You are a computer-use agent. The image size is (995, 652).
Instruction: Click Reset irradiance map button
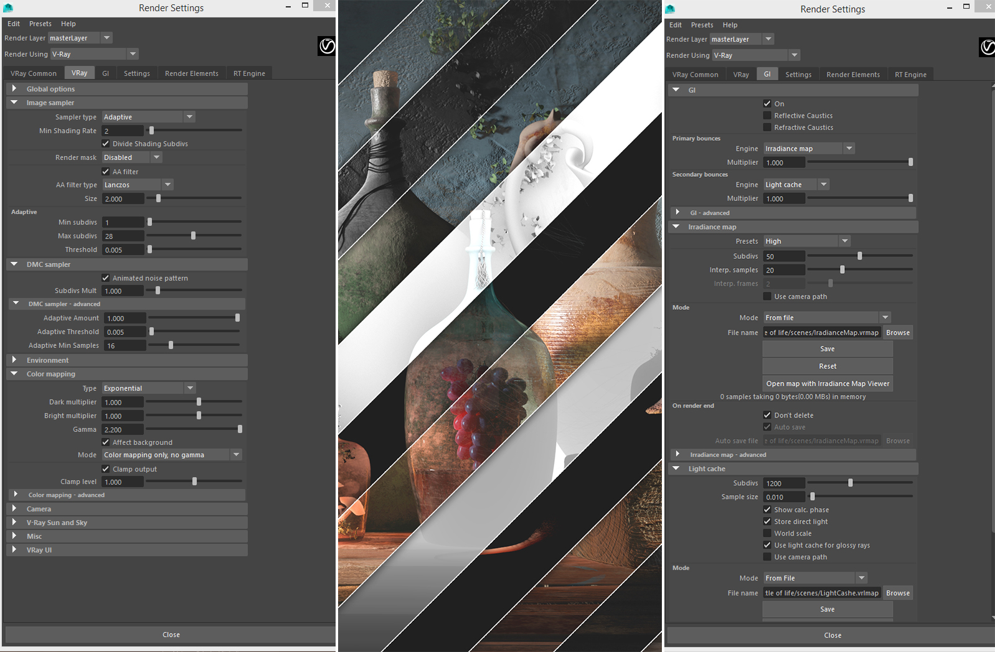[x=828, y=366]
